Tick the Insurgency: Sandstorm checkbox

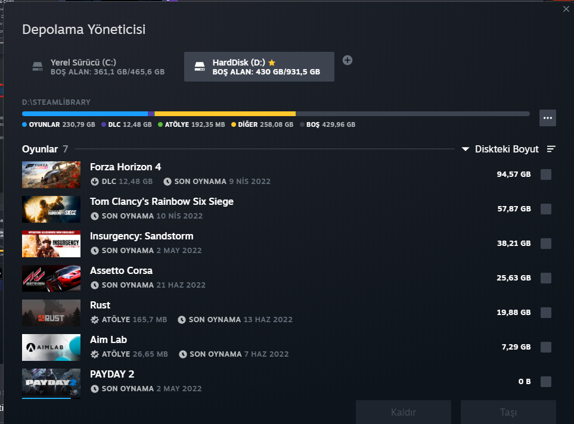click(x=546, y=244)
